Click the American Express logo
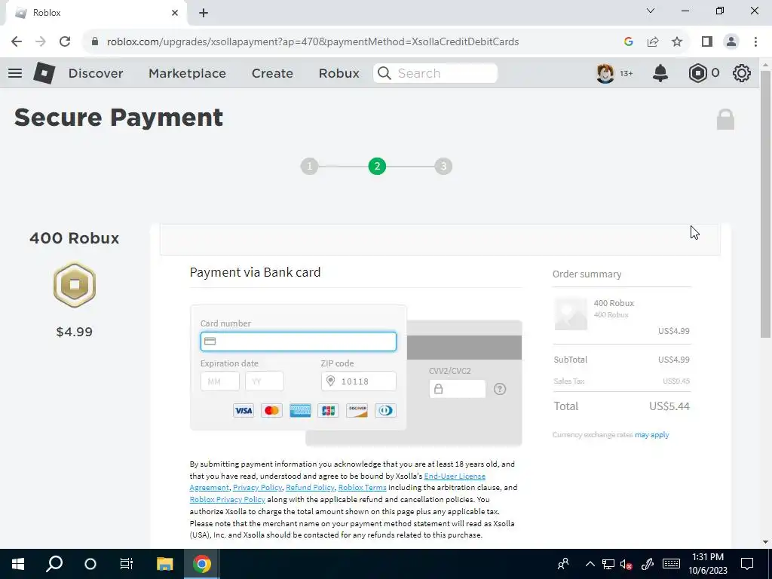This screenshot has width=772, height=579. coord(300,410)
